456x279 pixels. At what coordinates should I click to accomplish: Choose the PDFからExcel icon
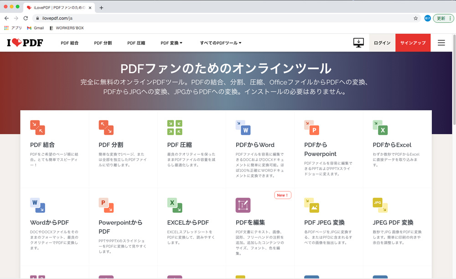point(380,127)
